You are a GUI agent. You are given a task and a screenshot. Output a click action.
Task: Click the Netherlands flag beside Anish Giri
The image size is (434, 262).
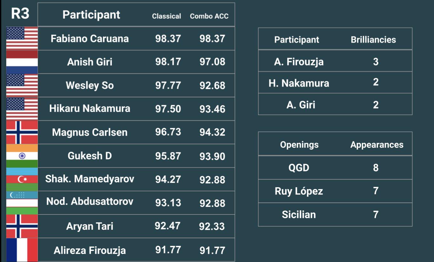pyautogui.click(x=22, y=62)
